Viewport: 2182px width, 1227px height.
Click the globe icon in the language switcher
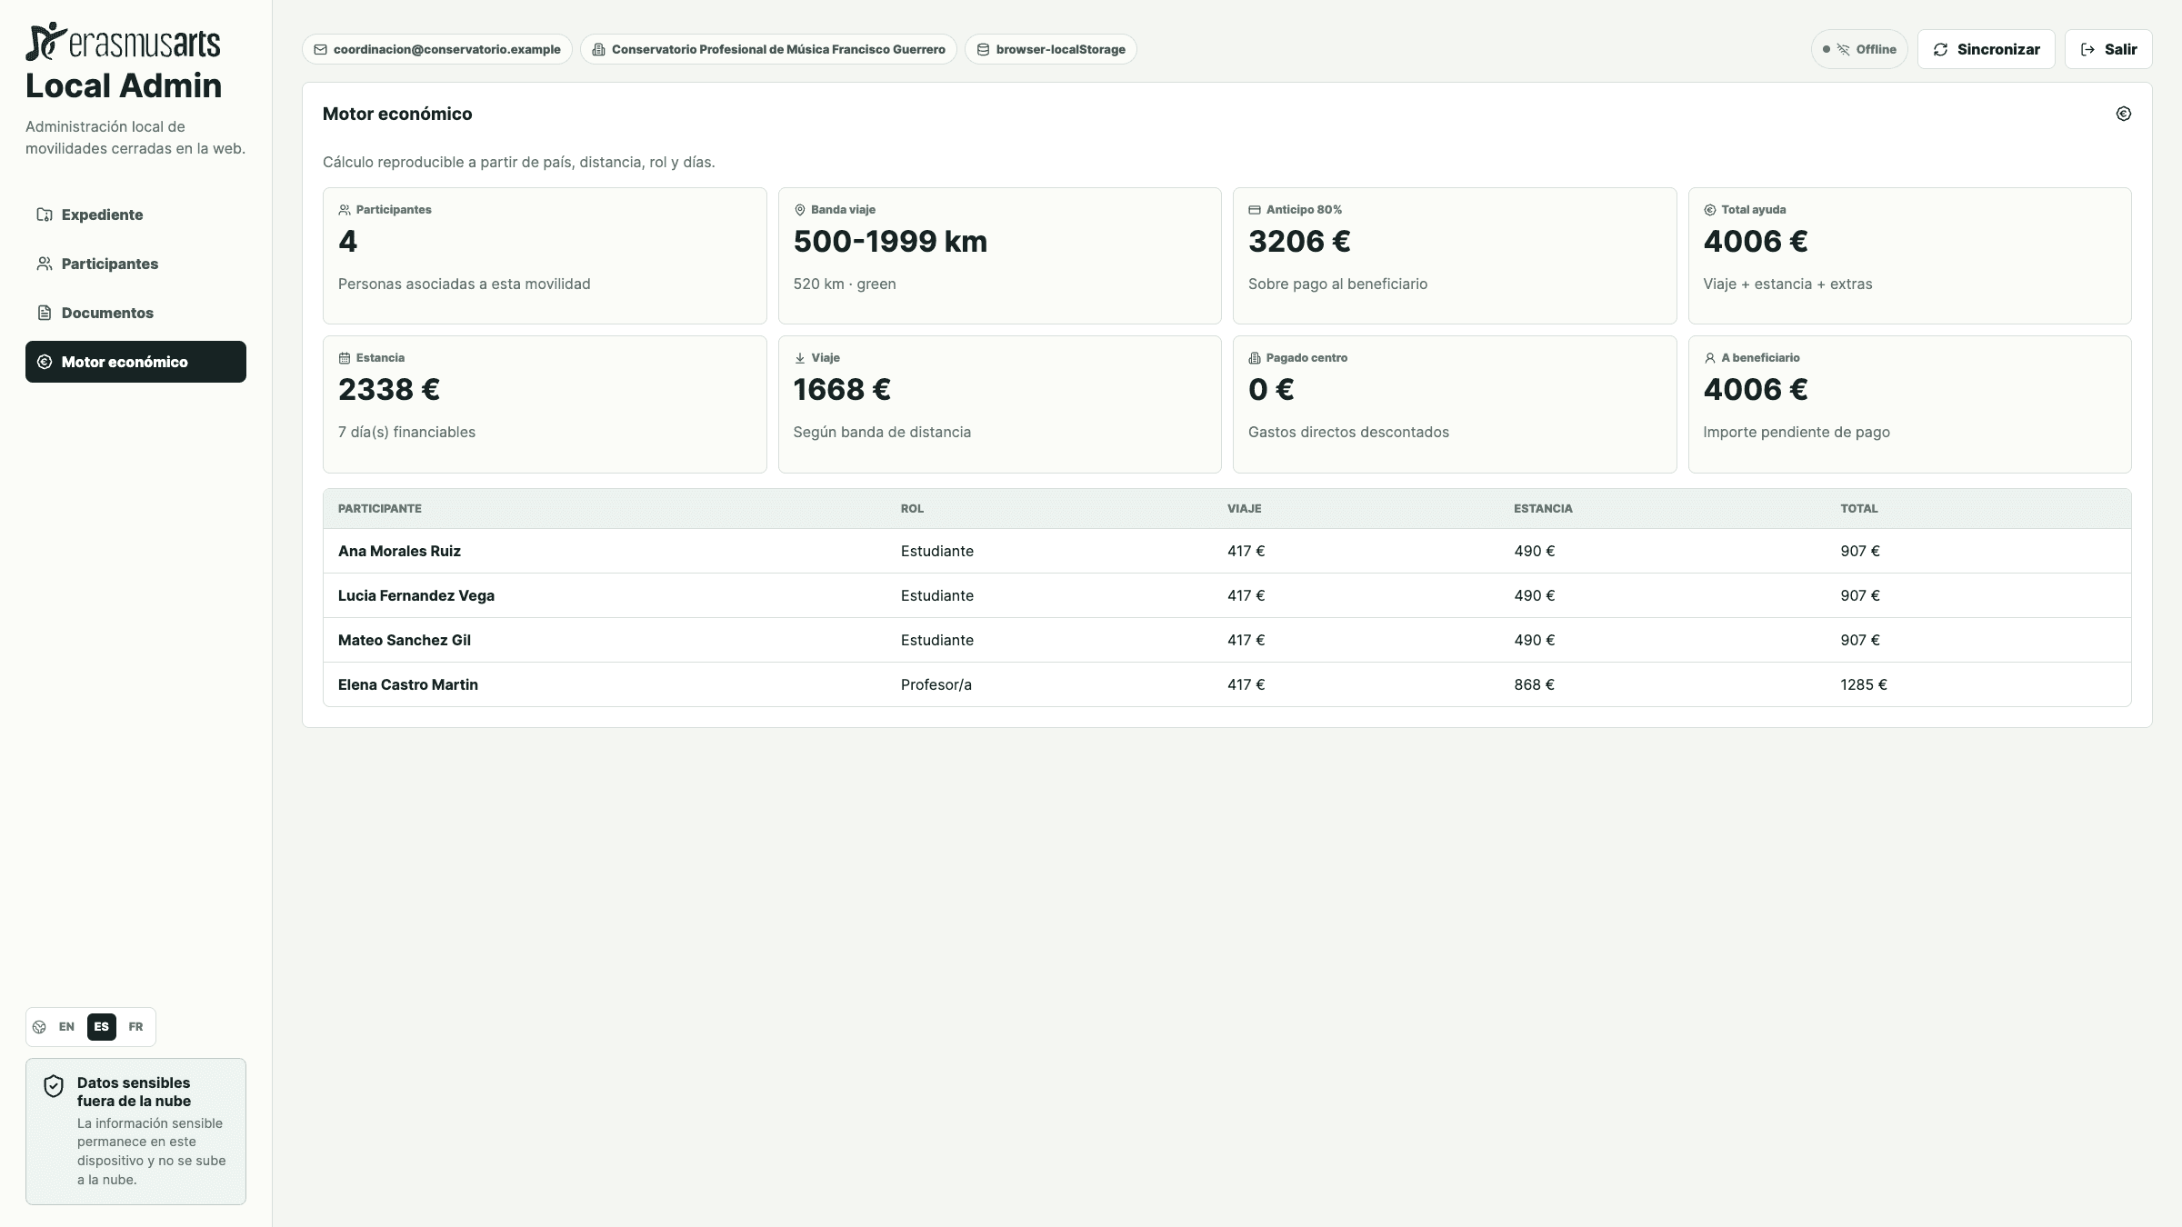[x=39, y=1027]
